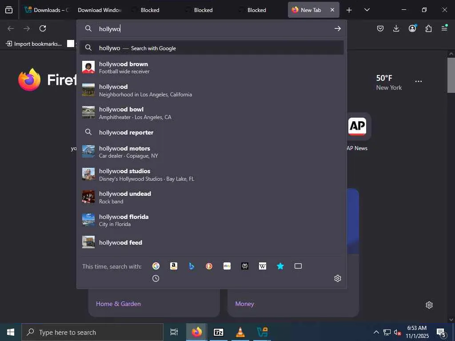Search this time with eBay icon

point(227,266)
